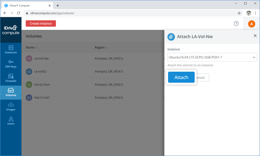Click the address bar URL
Viewport: 260px width, 156px height.
pos(52,13)
